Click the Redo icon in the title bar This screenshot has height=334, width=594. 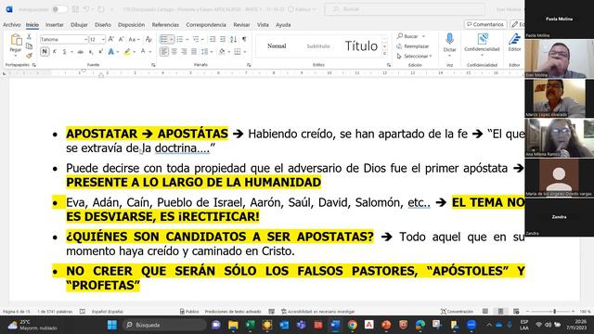coord(101,9)
